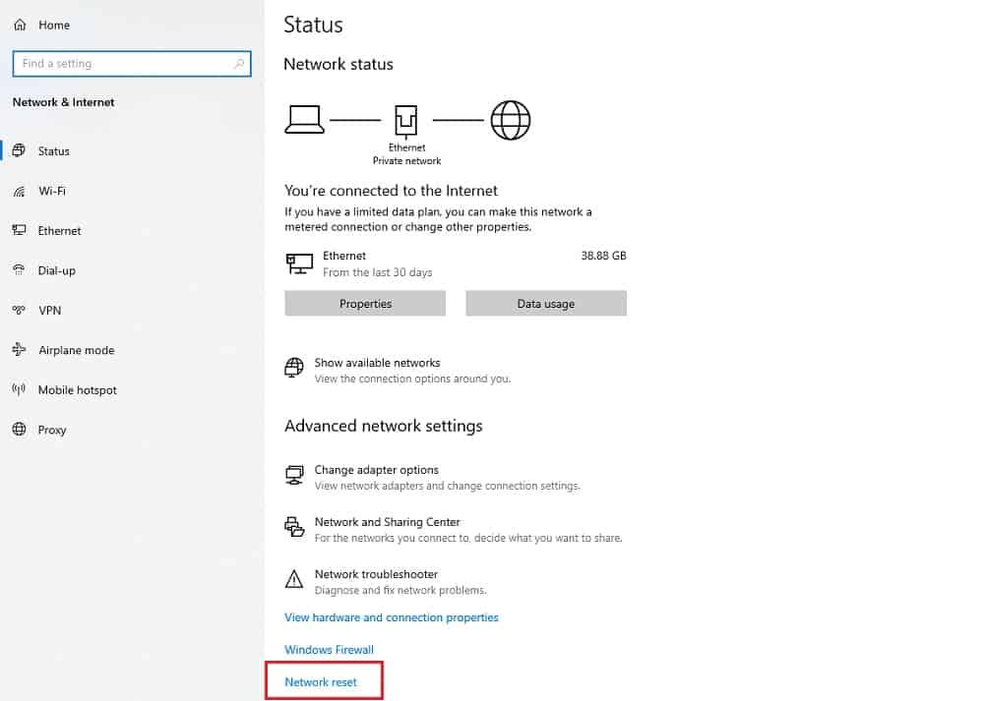Open Dial-up settings
The image size is (984, 701).
click(56, 270)
